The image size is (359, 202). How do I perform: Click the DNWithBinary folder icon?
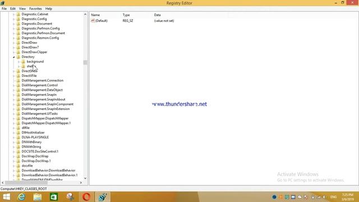pos(19,142)
